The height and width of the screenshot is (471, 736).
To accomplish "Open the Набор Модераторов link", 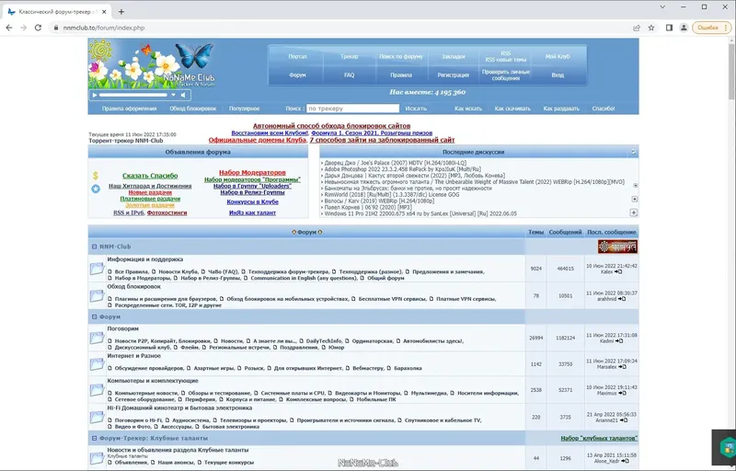I will coord(252,173).
